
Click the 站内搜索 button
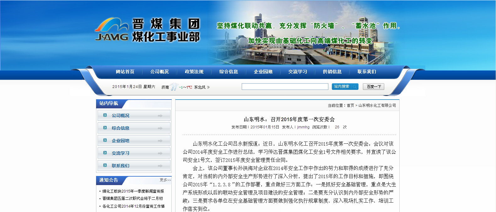pyautogui.click(x=345, y=86)
